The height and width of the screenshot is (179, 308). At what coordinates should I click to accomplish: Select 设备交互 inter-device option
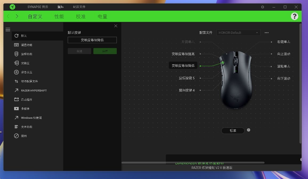point(27,72)
